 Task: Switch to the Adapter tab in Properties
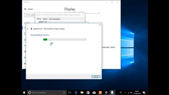tap(39, 19)
